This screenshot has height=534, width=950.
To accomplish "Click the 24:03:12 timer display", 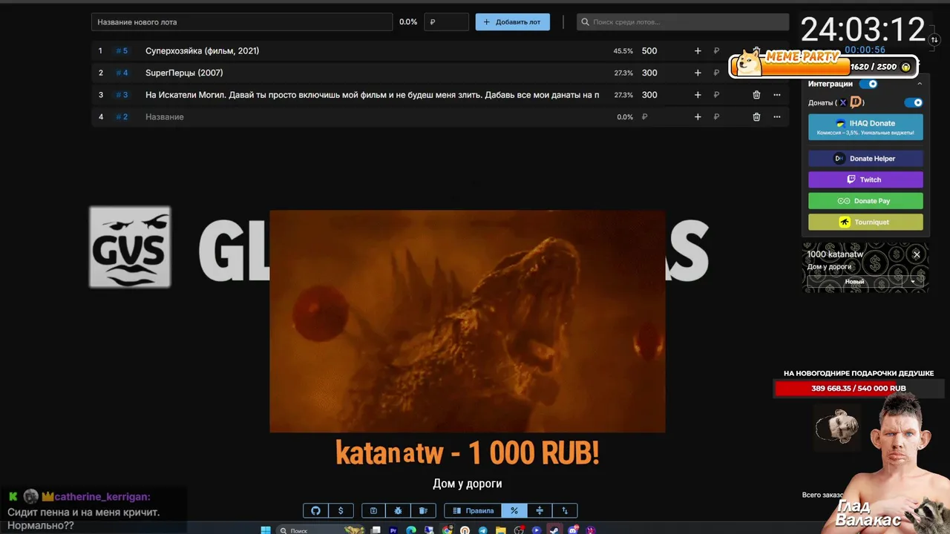I will [x=863, y=30].
